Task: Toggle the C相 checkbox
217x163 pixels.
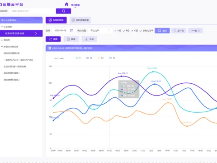Action: [x=134, y=31]
